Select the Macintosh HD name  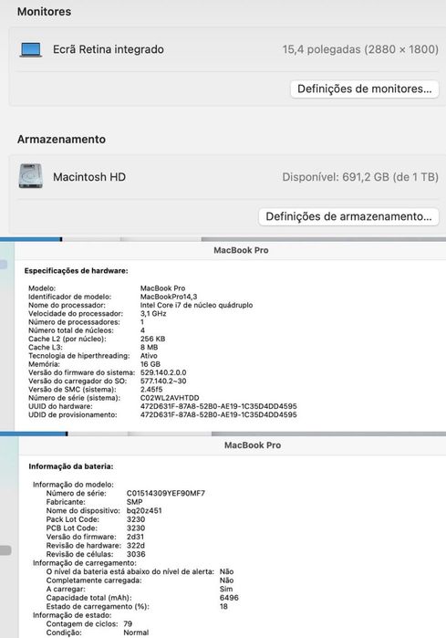[x=89, y=177]
